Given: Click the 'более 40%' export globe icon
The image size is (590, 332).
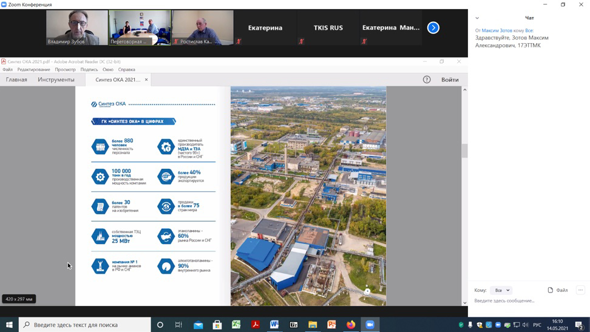Looking at the screenshot, I should tap(166, 177).
